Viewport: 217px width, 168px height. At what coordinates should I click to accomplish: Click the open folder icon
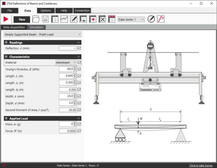coord(36,19)
